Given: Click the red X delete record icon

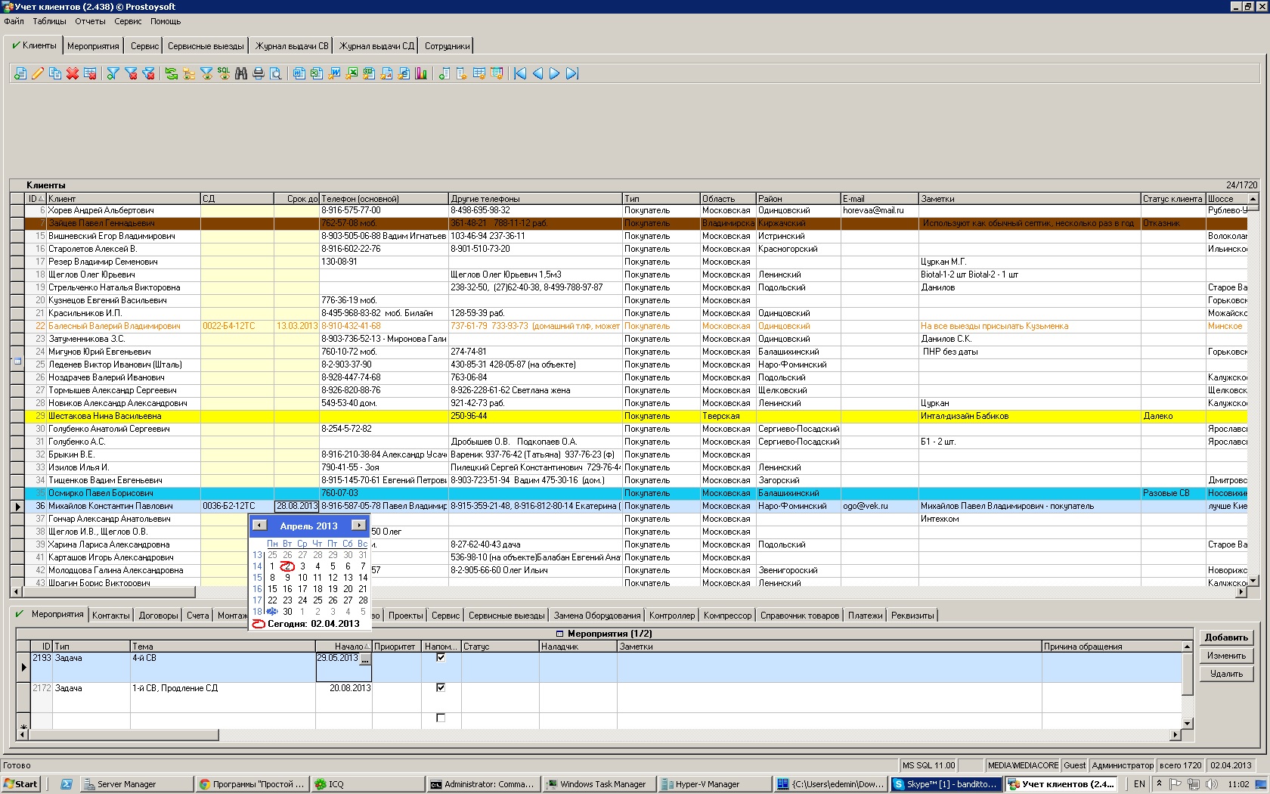Looking at the screenshot, I should [x=73, y=73].
